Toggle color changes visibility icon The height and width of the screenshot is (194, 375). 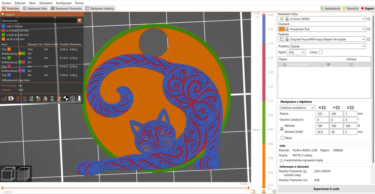45,98
